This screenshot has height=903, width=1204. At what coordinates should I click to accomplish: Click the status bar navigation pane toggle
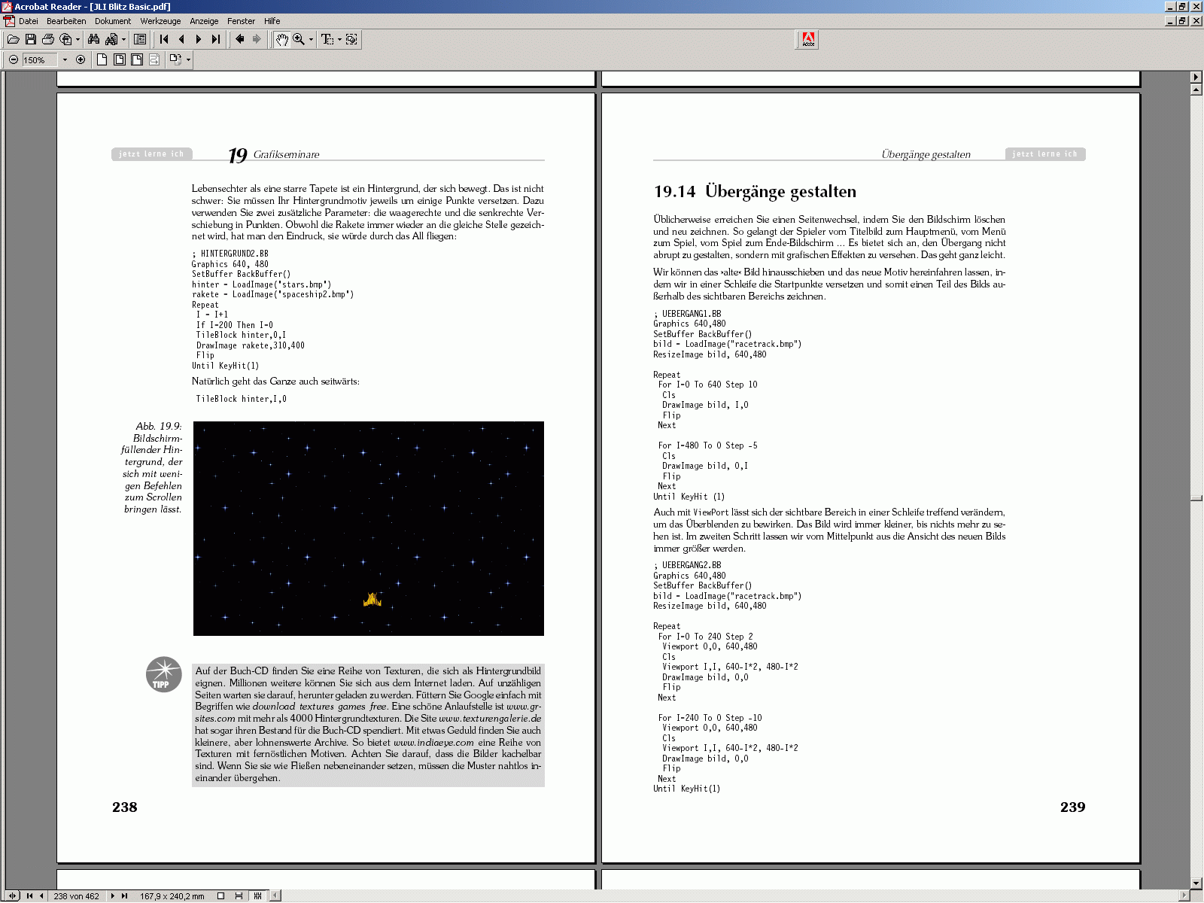click(12, 895)
